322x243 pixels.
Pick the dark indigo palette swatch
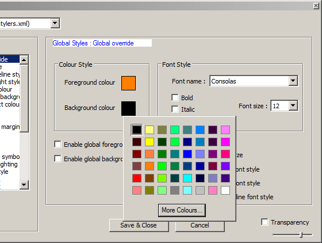pos(225,179)
